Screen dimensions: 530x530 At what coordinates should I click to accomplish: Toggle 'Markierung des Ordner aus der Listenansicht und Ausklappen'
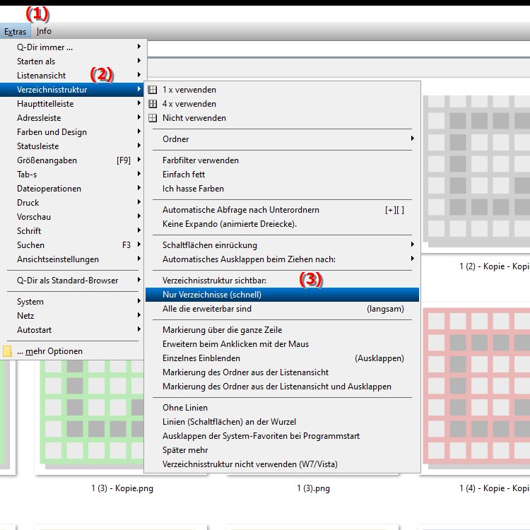pyautogui.click(x=282, y=387)
